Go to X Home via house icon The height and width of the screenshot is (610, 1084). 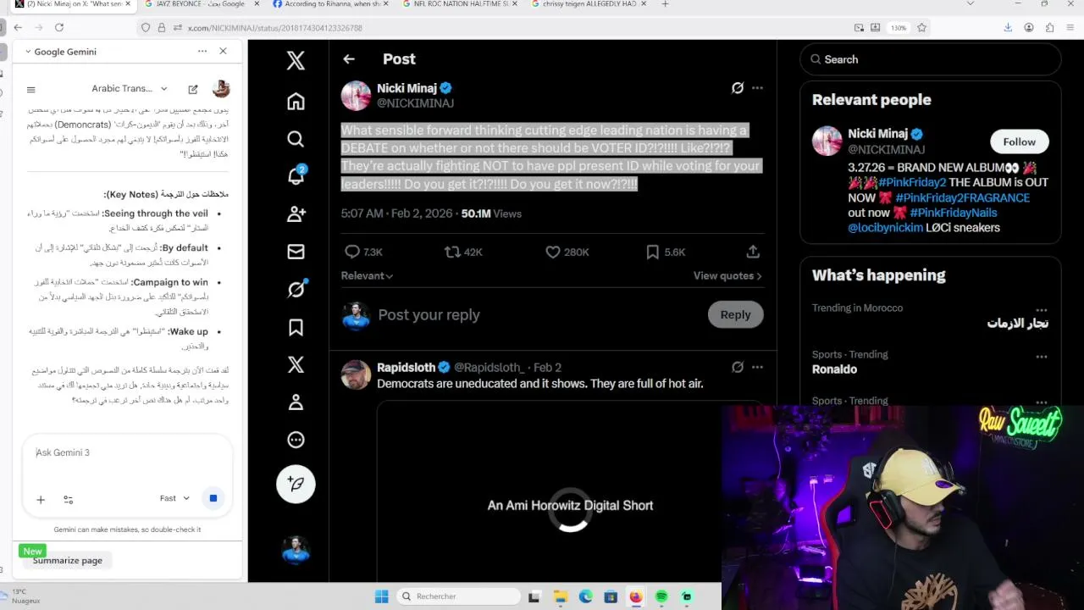(296, 102)
